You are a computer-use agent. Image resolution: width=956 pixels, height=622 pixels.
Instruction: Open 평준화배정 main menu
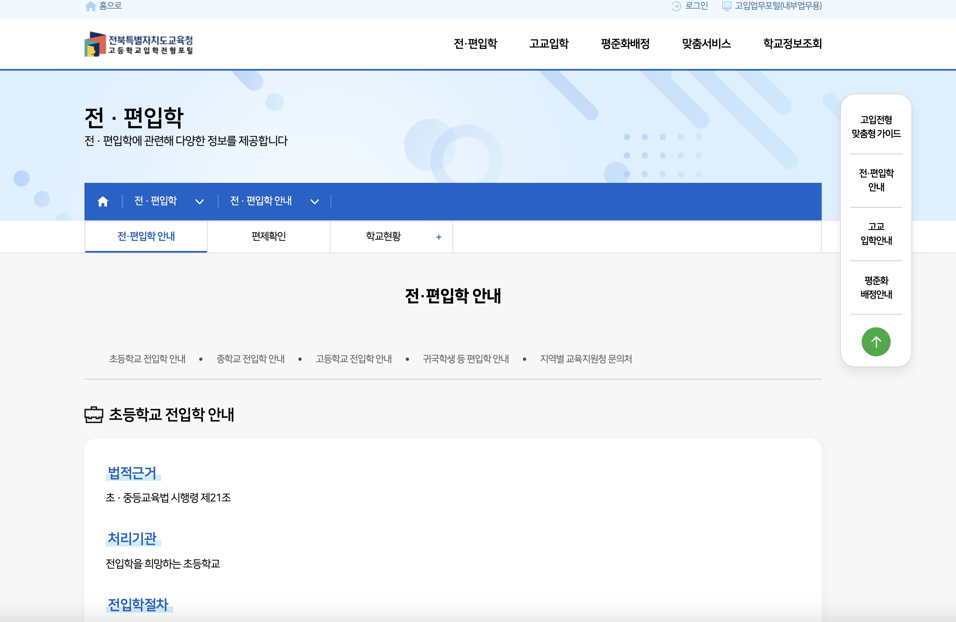pos(625,44)
